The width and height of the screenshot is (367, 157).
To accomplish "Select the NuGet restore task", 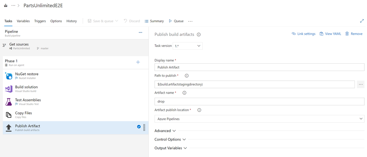I will 76,76.
